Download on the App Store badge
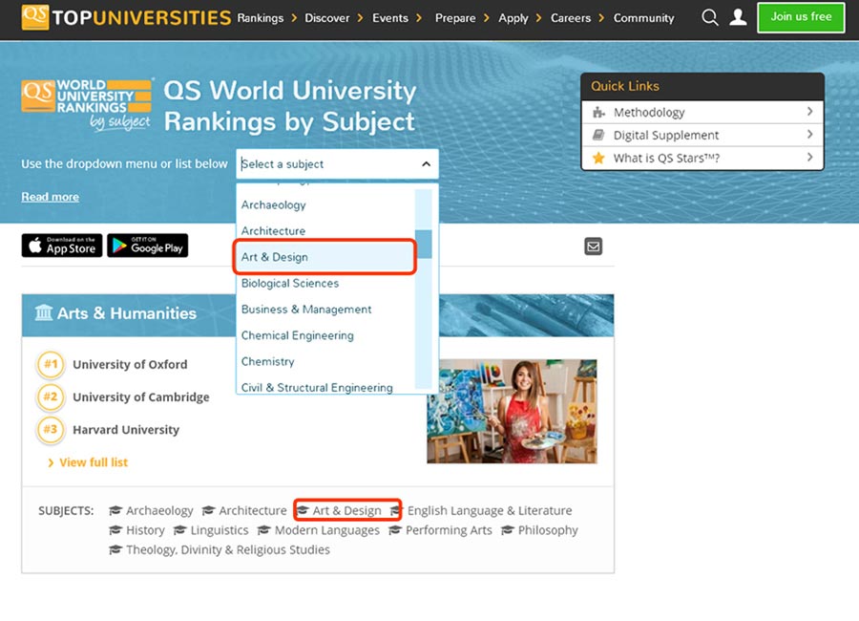Viewport: 859px width, 621px height. [62, 246]
